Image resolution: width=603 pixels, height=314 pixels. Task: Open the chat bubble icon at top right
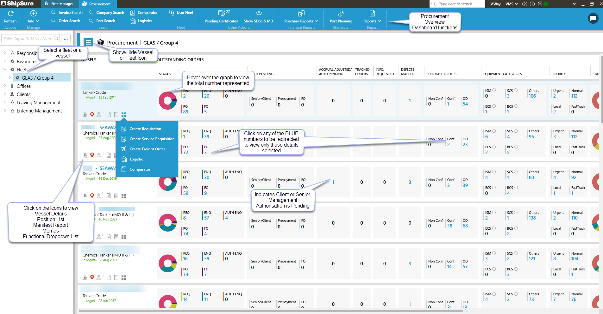pos(593,19)
